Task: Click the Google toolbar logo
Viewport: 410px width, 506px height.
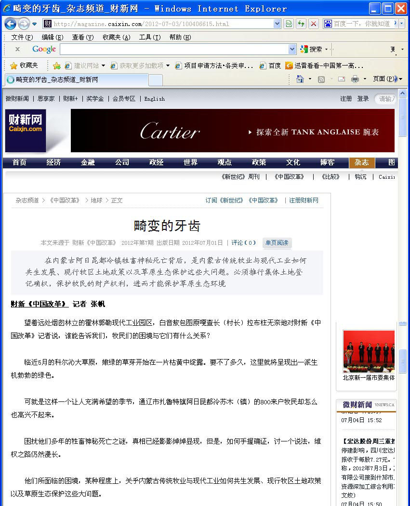Action: pos(44,49)
